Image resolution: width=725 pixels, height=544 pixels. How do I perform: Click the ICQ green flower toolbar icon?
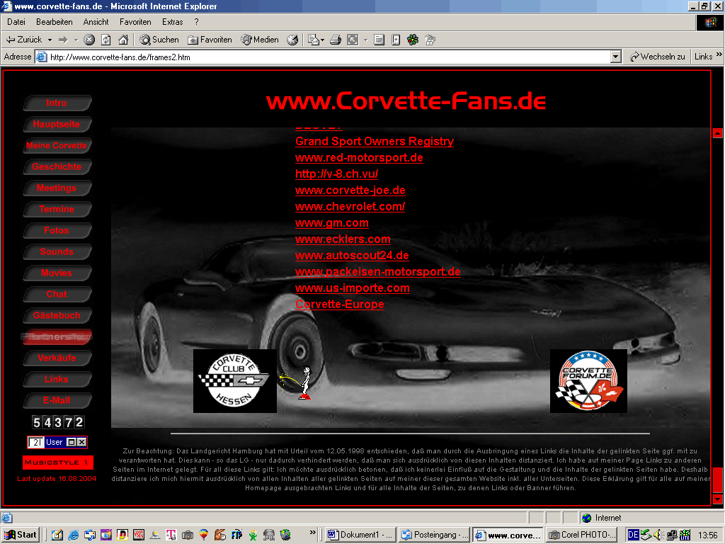coord(413,40)
